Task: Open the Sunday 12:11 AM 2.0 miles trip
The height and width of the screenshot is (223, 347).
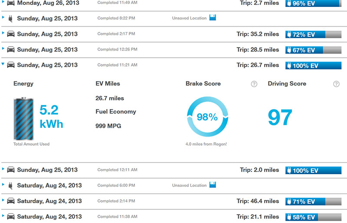Action: 3,169
